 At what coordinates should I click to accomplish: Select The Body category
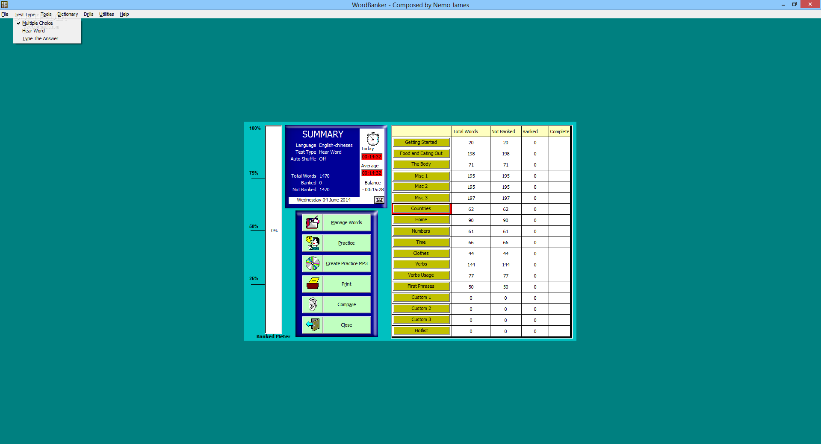pyautogui.click(x=421, y=164)
